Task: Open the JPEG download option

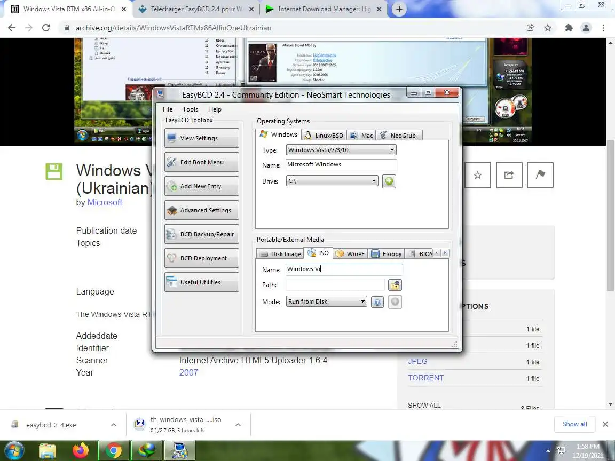Action: pyautogui.click(x=417, y=361)
